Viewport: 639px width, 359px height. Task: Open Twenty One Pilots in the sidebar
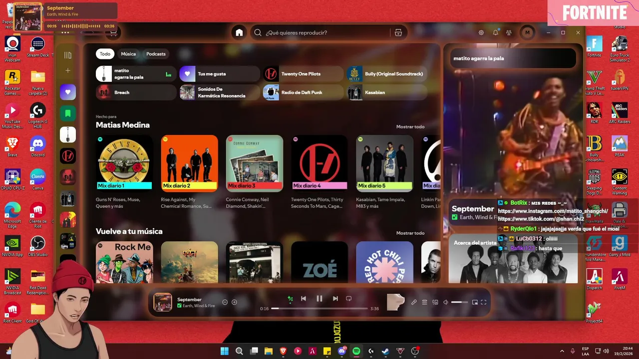(x=68, y=156)
